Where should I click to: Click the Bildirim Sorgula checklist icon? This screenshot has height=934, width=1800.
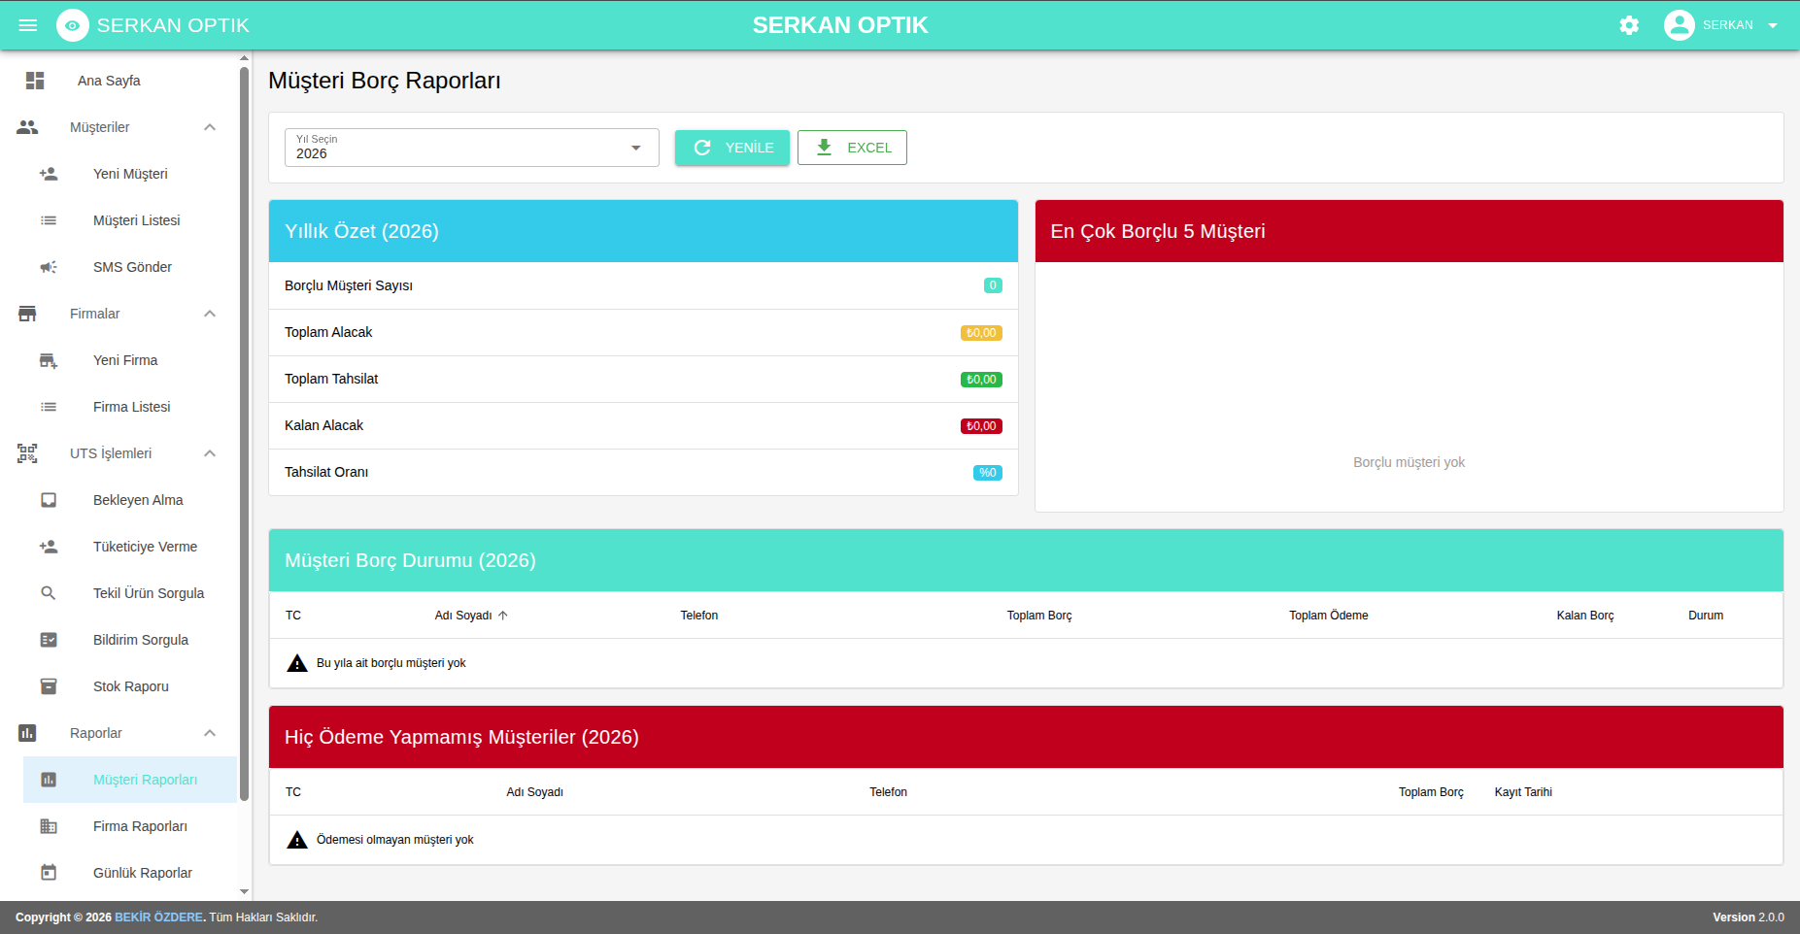[49, 640]
